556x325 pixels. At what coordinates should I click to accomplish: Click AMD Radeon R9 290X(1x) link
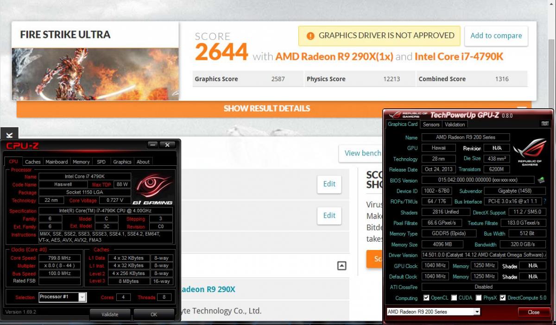click(334, 56)
